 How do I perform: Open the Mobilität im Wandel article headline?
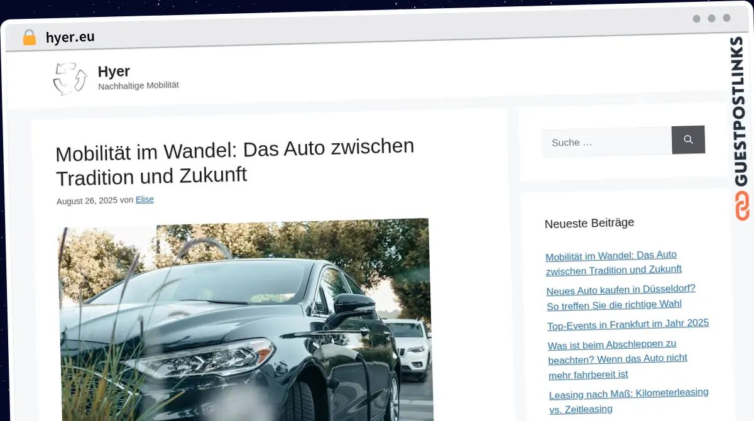tap(234, 161)
